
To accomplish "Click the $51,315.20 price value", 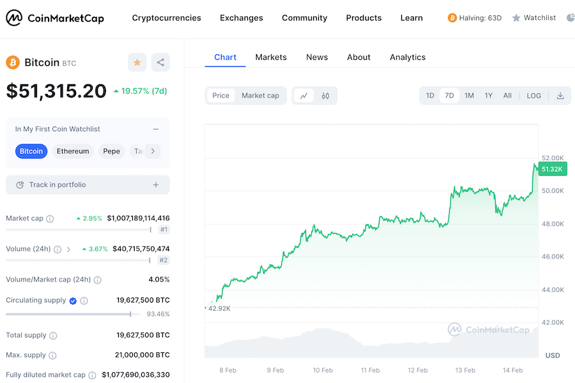I will [x=56, y=91].
